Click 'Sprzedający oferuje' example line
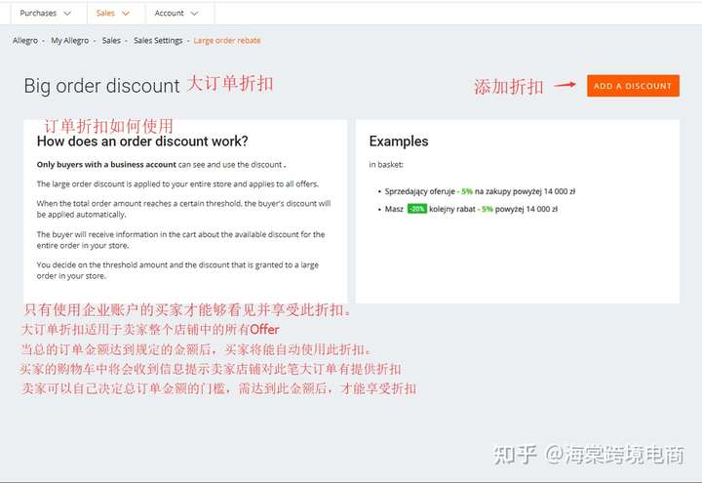The height and width of the screenshot is (483, 702). pyautogui.click(x=480, y=191)
